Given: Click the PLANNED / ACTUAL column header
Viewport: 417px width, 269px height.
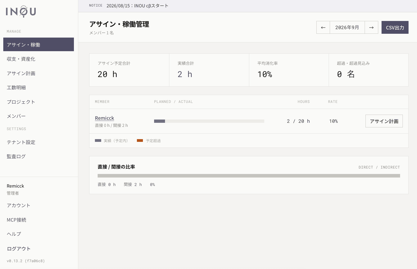Looking at the screenshot, I should pyautogui.click(x=173, y=102).
